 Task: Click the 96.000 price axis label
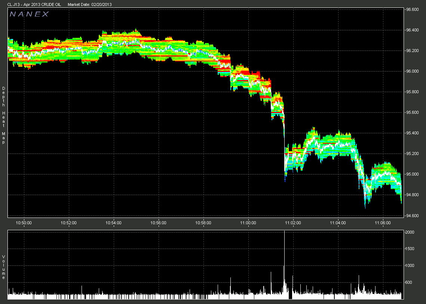412,71
